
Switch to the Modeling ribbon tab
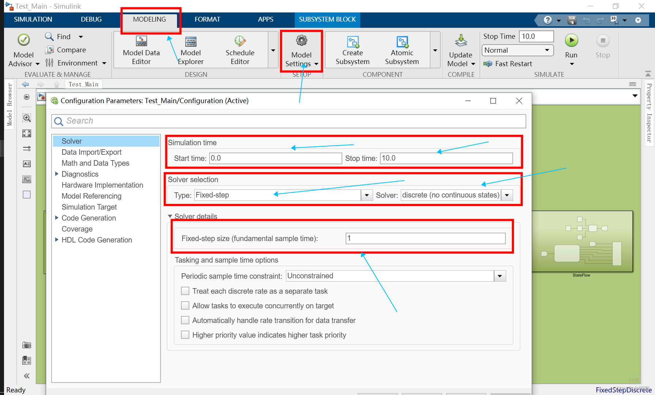[149, 19]
